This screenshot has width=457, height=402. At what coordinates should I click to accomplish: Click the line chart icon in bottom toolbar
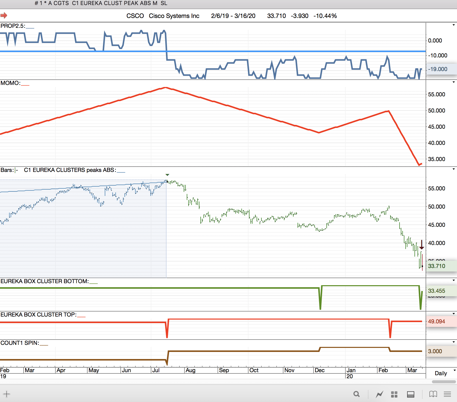point(379,394)
